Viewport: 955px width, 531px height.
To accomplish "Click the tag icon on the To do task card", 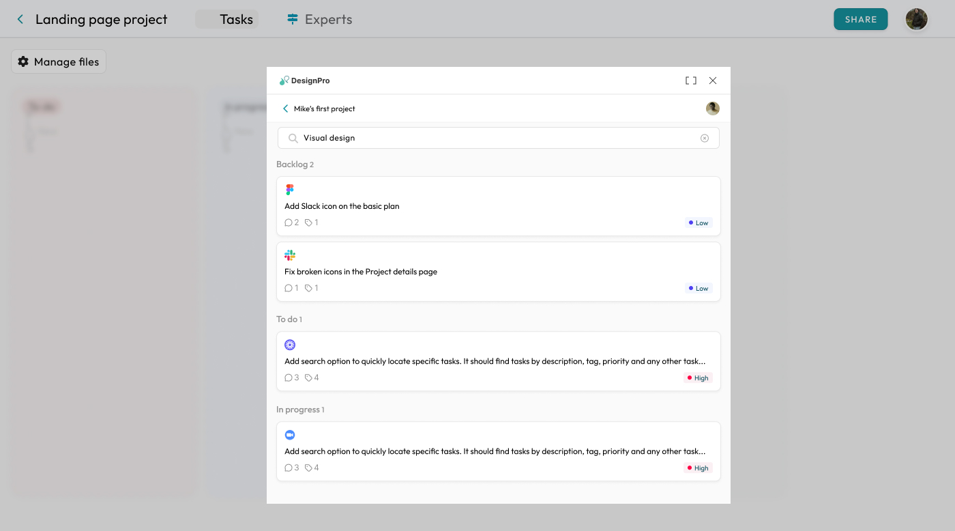I will pos(309,377).
